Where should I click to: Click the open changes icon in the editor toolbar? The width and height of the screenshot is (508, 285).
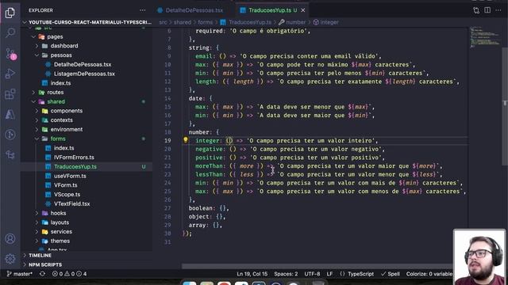(476, 10)
